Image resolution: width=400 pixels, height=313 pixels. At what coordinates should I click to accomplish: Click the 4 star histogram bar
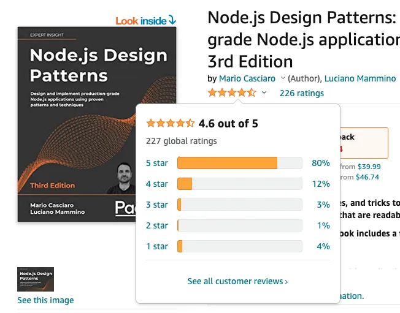pos(240,184)
